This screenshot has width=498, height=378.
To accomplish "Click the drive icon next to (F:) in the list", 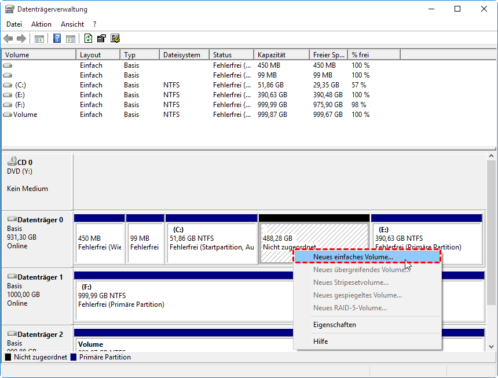I will pyautogui.click(x=8, y=105).
